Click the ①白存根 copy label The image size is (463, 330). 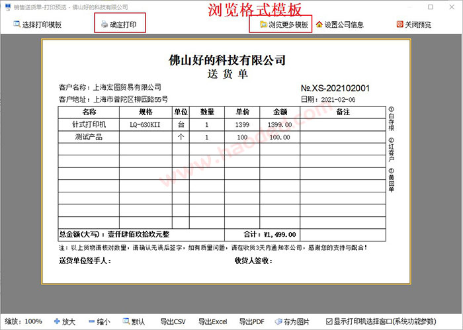pyautogui.click(x=392, y=119)
